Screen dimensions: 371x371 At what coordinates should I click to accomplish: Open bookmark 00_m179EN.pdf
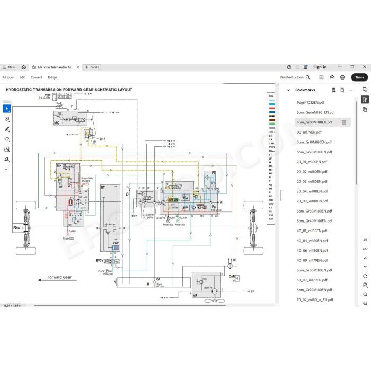point(309,132)
